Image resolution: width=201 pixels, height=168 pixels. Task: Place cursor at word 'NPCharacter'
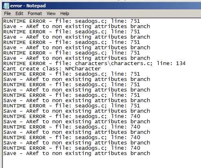(x=83, y=69)
